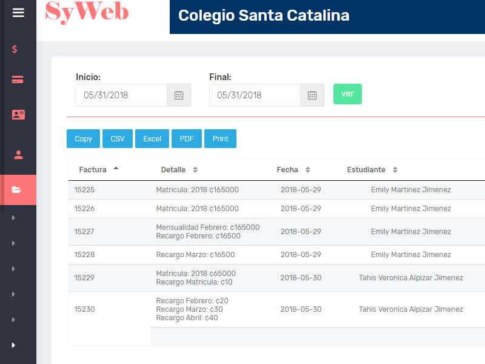
Task: Export table as PDF
Action: coord(187,139)
